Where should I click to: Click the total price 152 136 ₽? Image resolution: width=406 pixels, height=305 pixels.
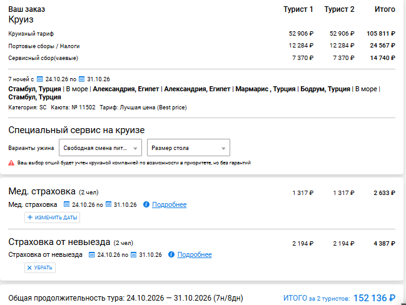point(374,298)
